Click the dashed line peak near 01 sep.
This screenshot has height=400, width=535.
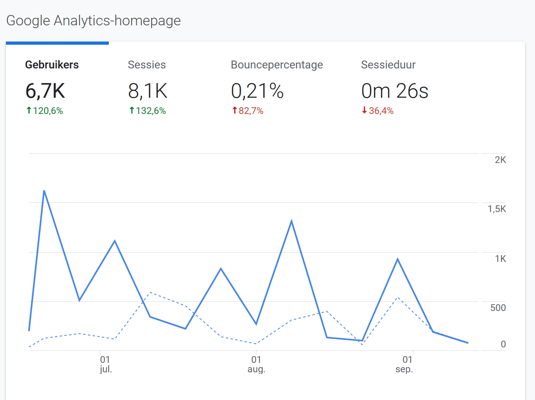398,297
